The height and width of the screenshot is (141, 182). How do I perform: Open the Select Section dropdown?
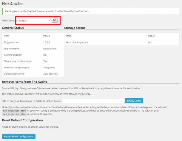click(34, 21)
